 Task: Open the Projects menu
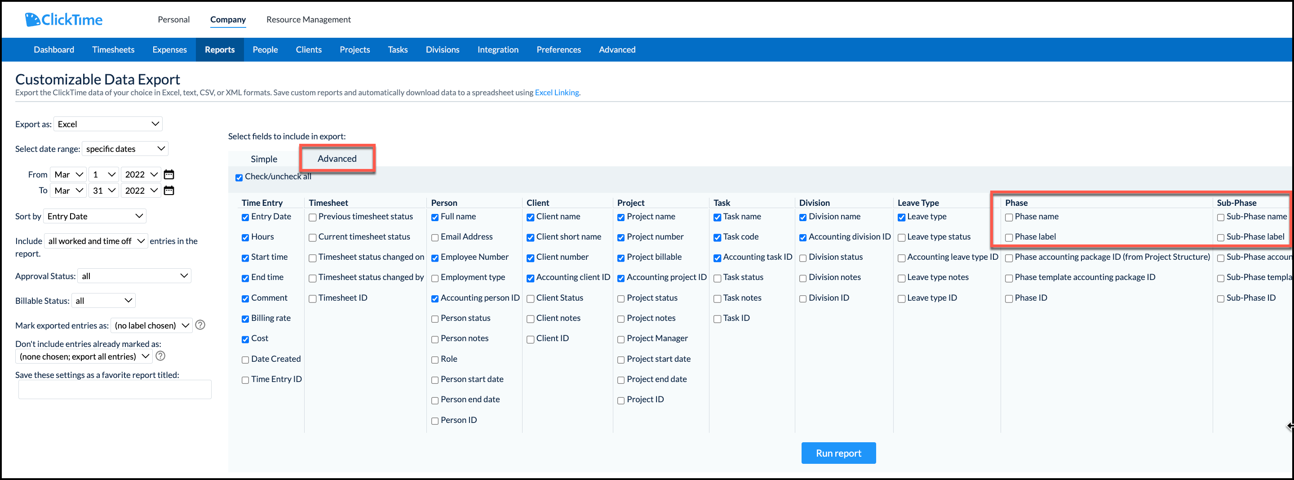355,49
